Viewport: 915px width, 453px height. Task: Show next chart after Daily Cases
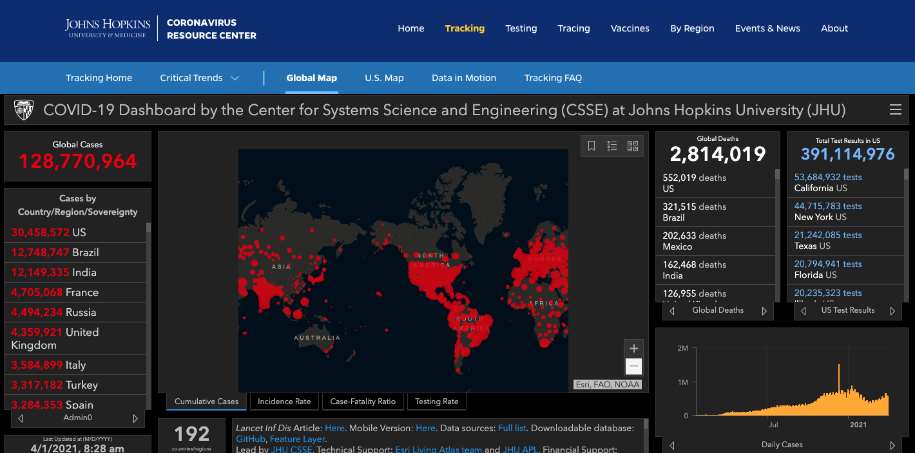tap(892, 445)
